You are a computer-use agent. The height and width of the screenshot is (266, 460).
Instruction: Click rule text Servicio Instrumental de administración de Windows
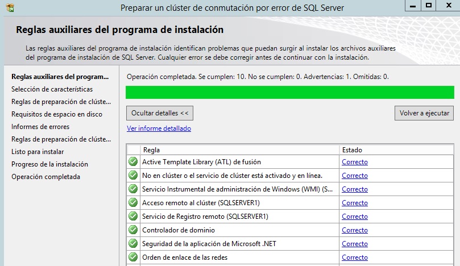237,189
